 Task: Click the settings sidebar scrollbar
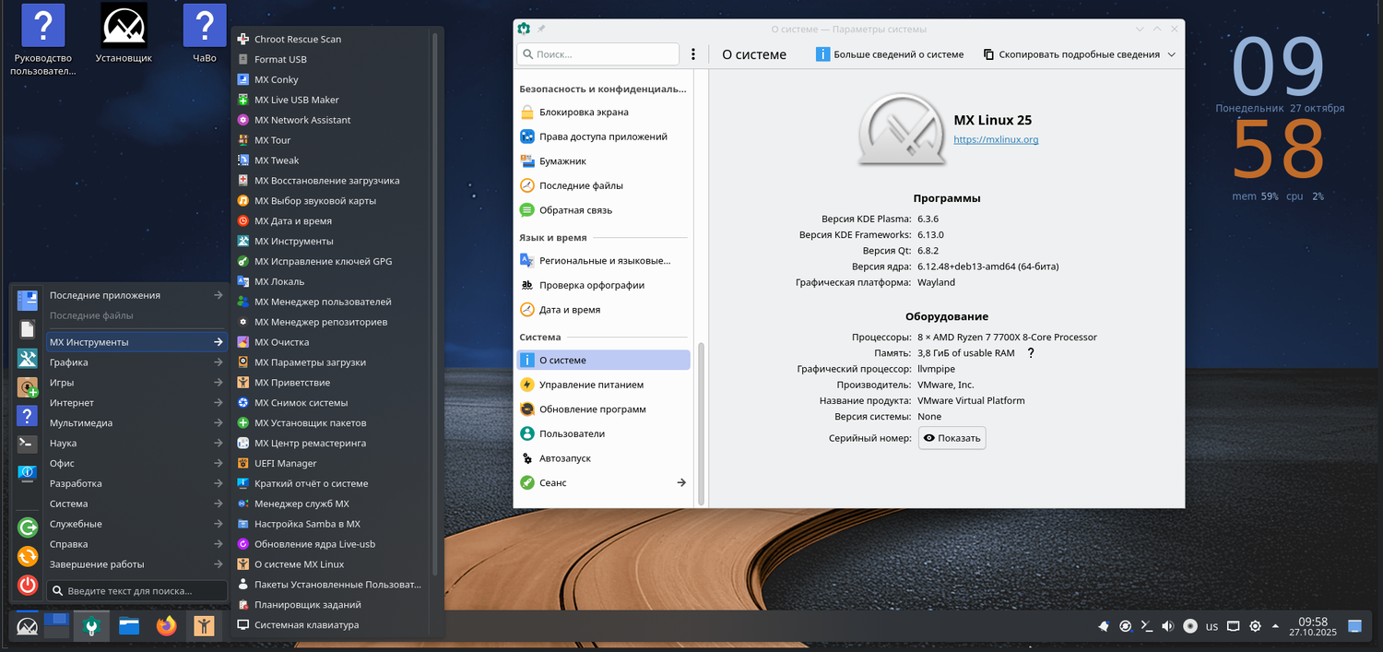click(x=701, y=424)
